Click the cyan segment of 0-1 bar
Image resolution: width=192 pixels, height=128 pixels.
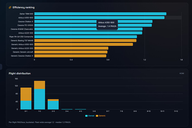point(26,105)
